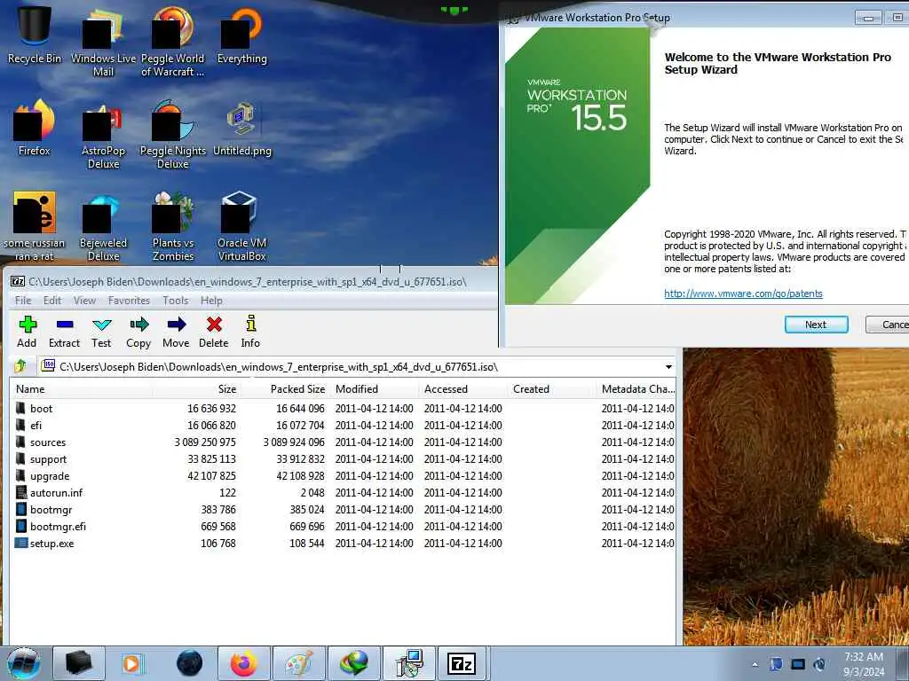Open the File menu in 7-Zip
909x681 pixels.
click(23, 301)
